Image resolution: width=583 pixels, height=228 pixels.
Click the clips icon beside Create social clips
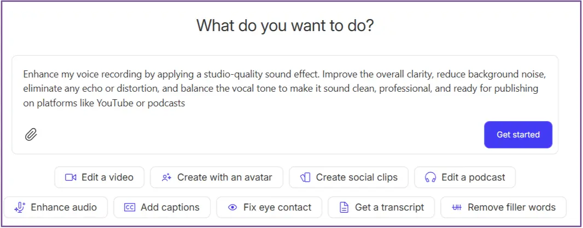click(306, 177)
